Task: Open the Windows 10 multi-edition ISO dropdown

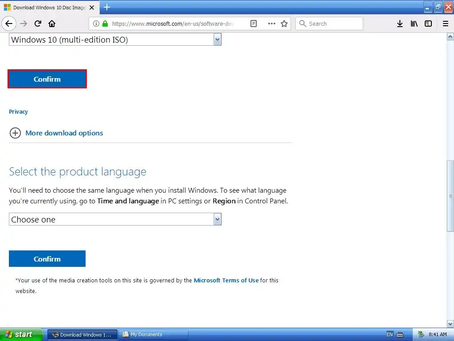Action: (x=115, y=40)
